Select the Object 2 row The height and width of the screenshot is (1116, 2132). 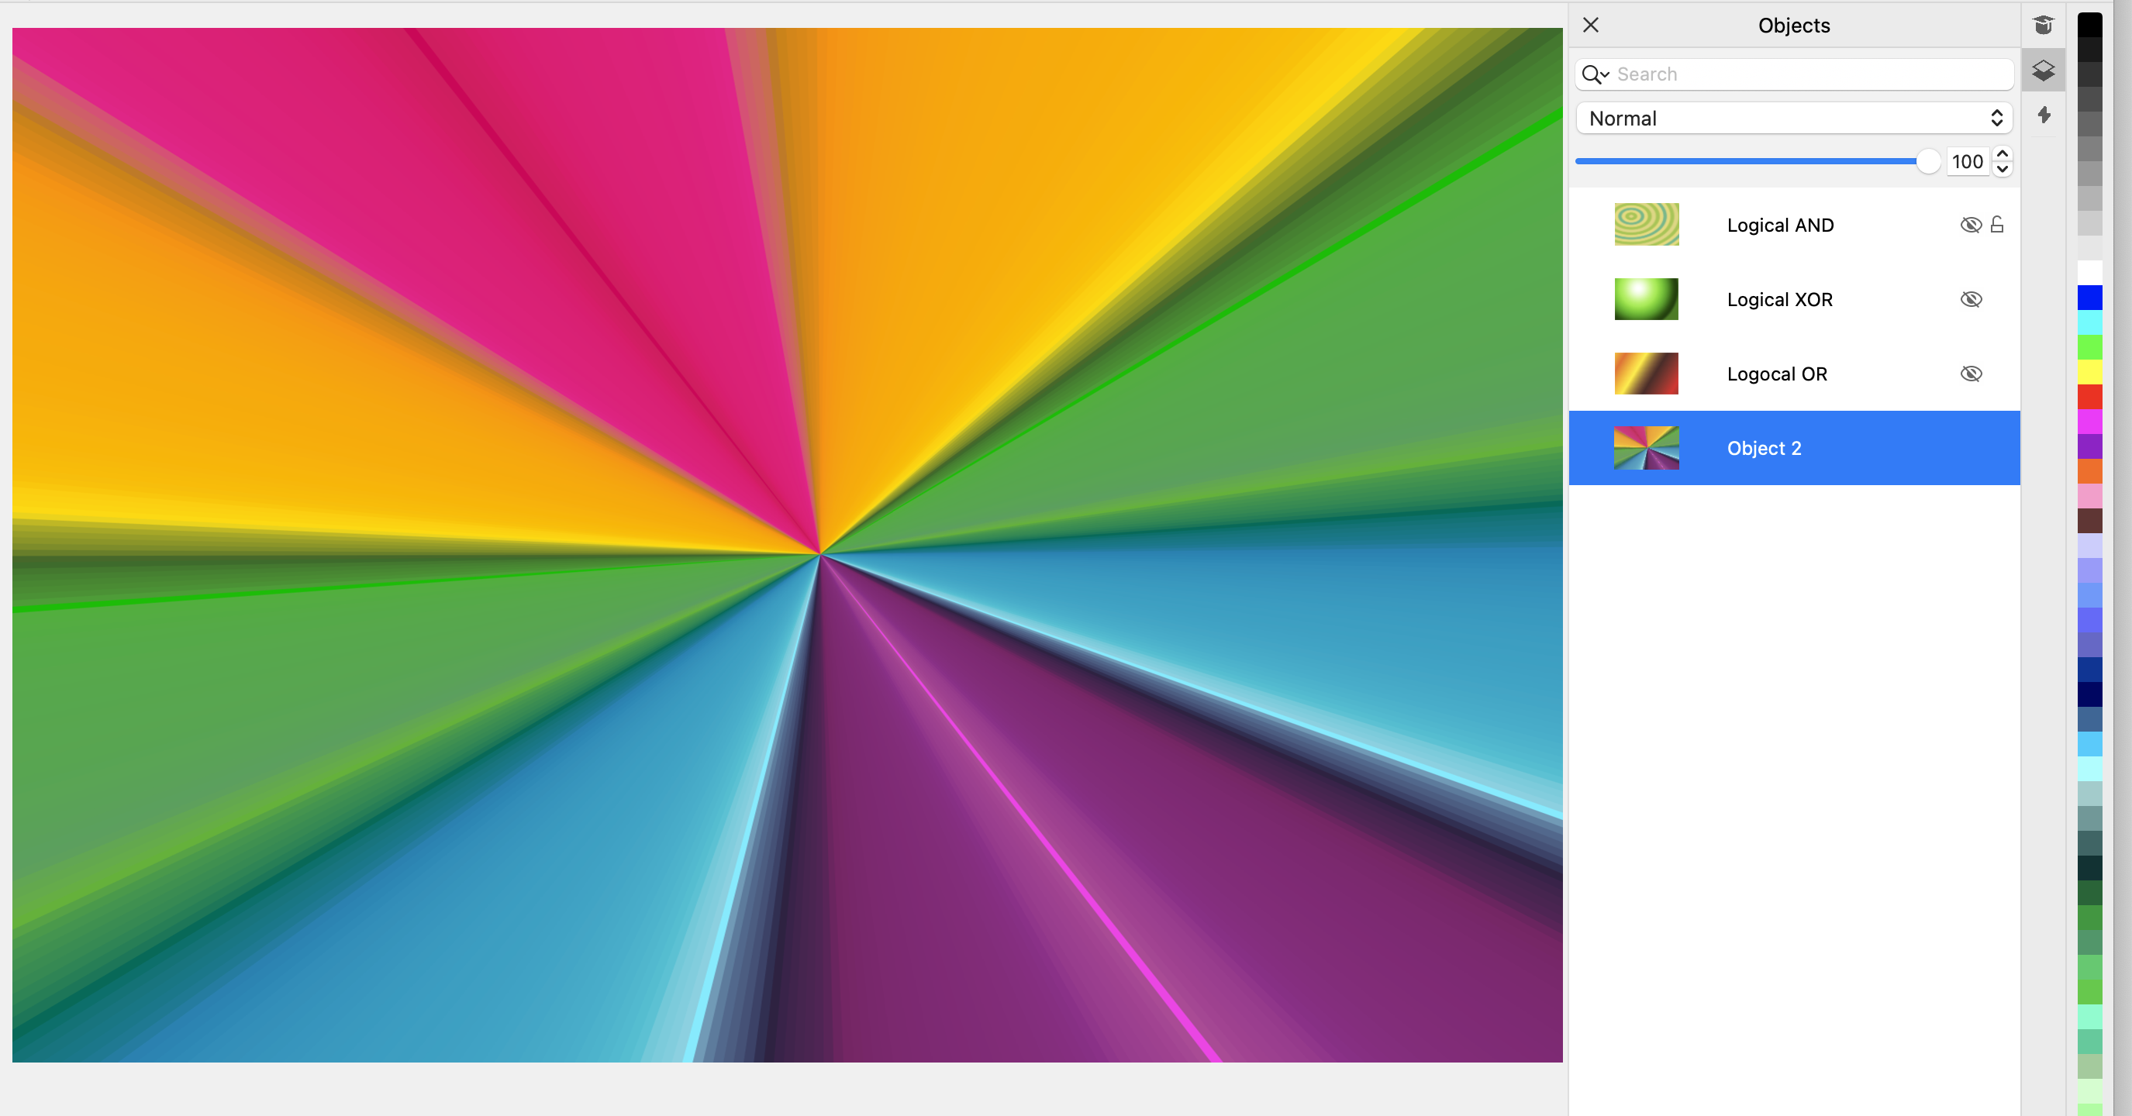(x=1793, y=449)
